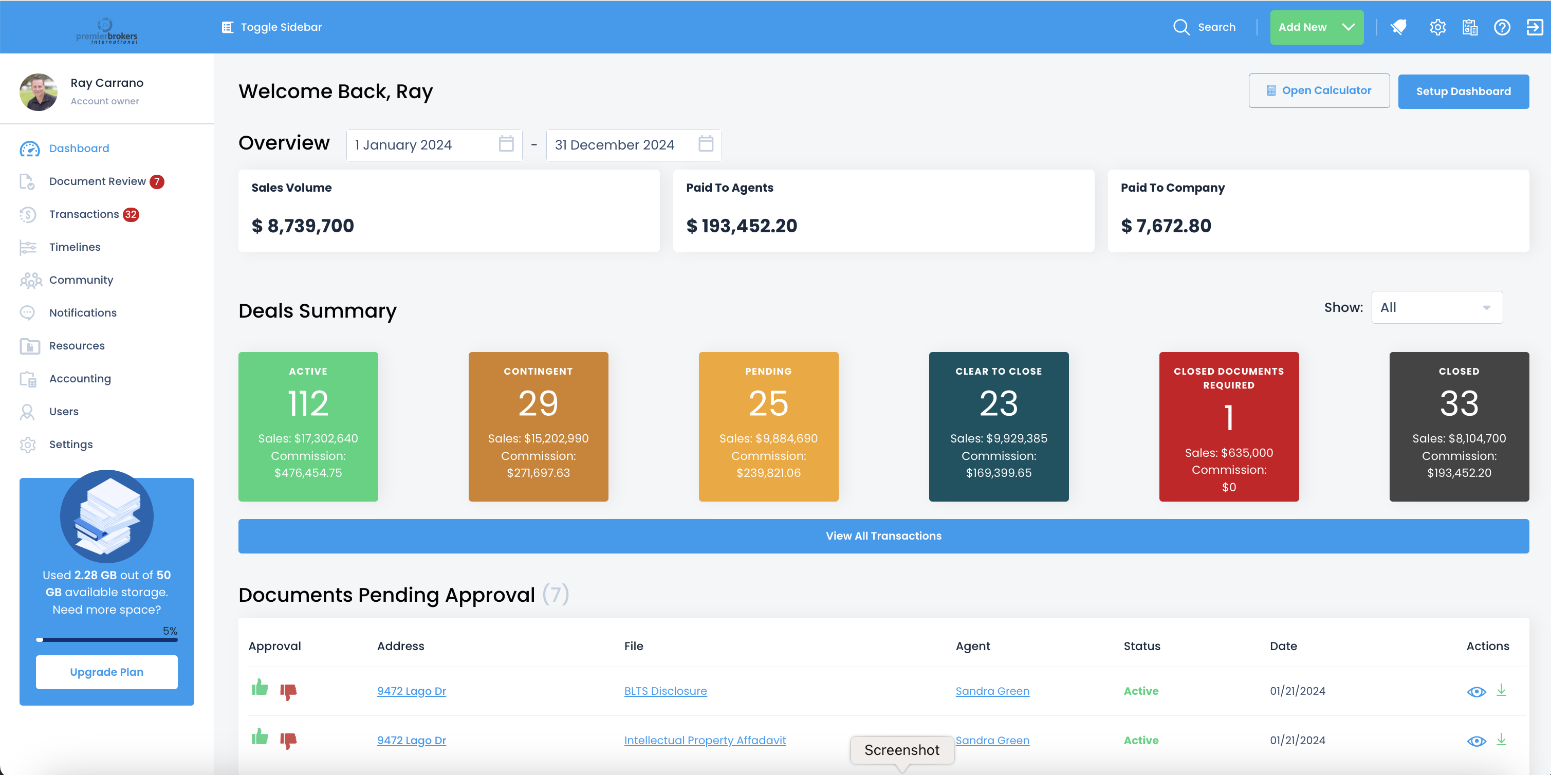The image size is (1551, 775).
Task: Click the calculator icon in top bar
Action: pos(1470,27)
